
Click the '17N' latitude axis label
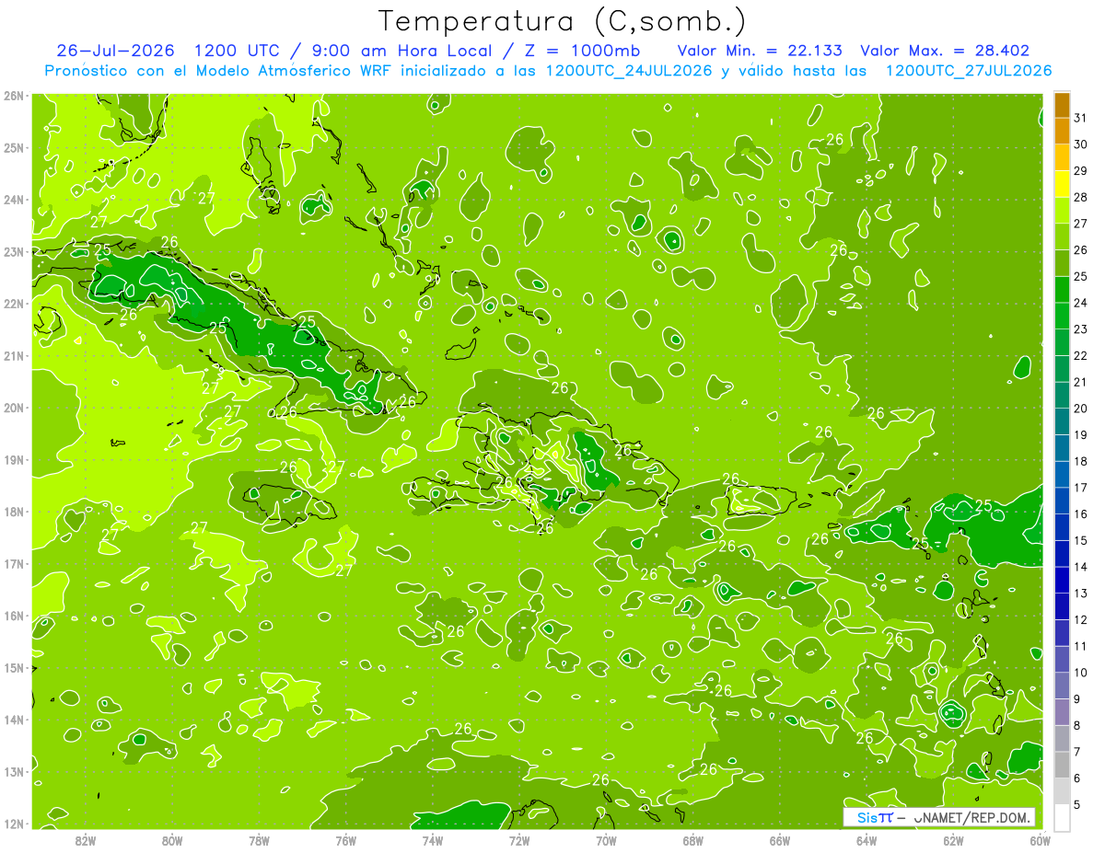(x=14, y=563)
